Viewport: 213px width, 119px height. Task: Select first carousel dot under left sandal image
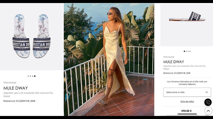click(28, 76)
